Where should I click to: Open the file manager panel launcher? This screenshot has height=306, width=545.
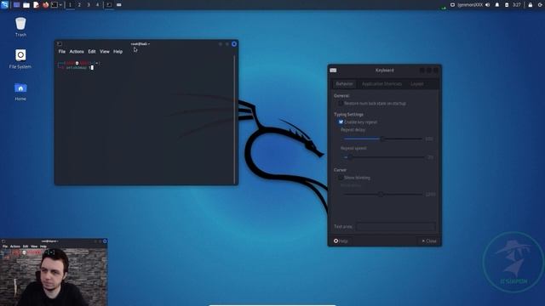point(26,5)
